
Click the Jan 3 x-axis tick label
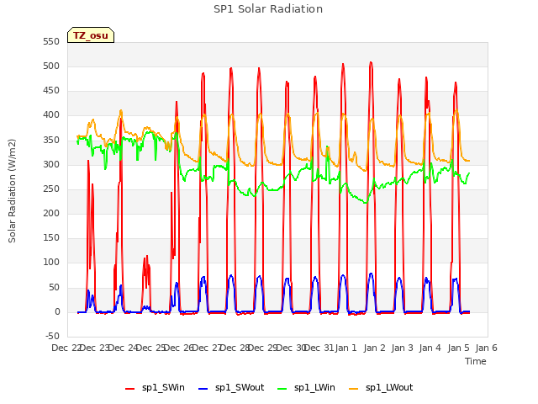coord(402,348)
